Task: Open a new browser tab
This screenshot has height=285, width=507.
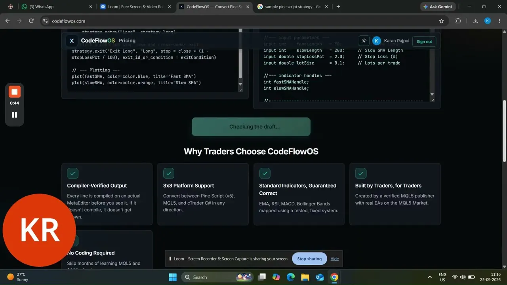Action: coord(338,6)
